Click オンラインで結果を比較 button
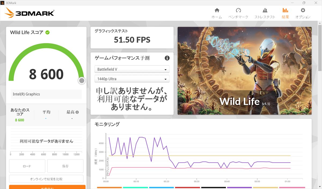Viewport: 322px width, 189px height. pyautogui.click(x=46, y=179)
